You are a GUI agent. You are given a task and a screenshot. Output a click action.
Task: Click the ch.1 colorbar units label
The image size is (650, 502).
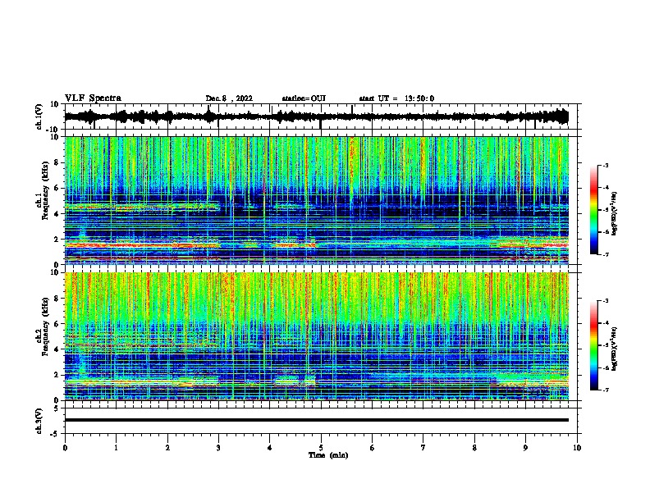615,213
